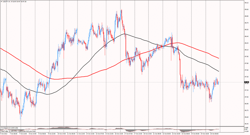The image size is (250, 135).
Task: Click the 98.25 price scale label
Action: click(246, 43)
